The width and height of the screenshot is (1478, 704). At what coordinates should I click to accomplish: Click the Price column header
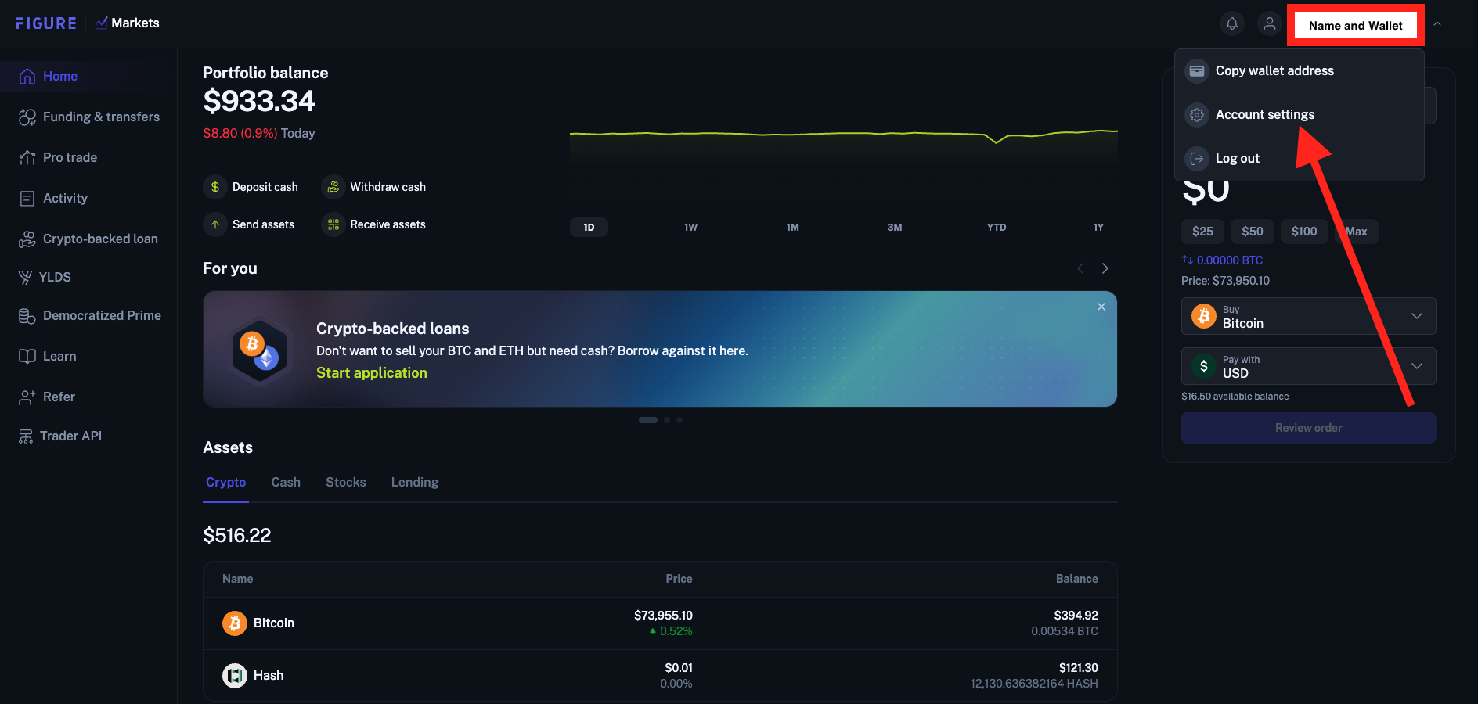coord(679,579)
